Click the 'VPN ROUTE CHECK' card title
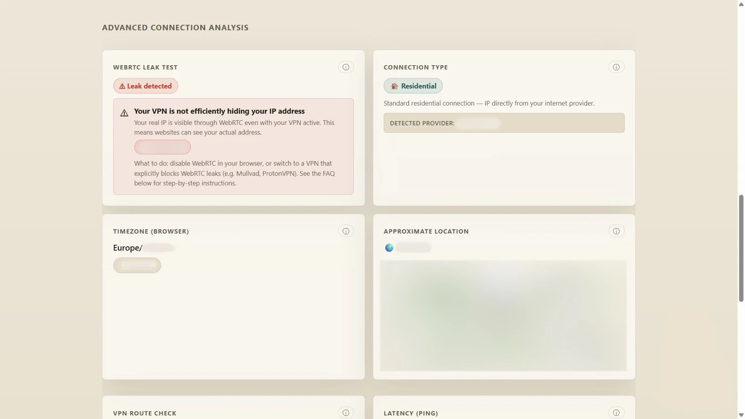This screenshot has height=419, width=745. (145, 413)
